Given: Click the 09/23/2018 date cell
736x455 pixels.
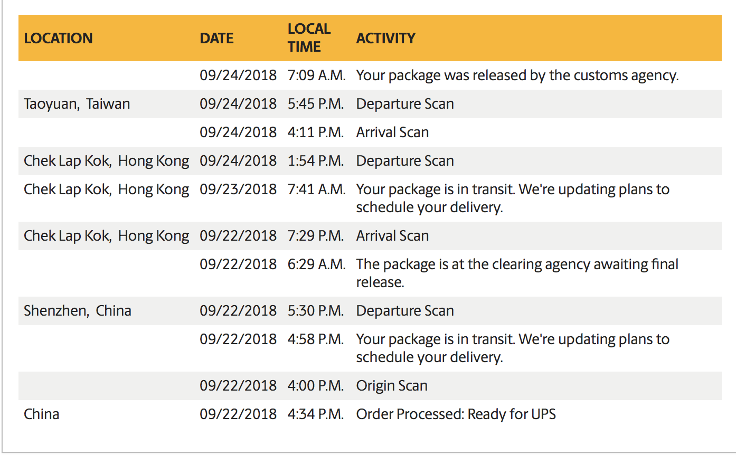Looking at the screenshot, I should tap(238, 189).
